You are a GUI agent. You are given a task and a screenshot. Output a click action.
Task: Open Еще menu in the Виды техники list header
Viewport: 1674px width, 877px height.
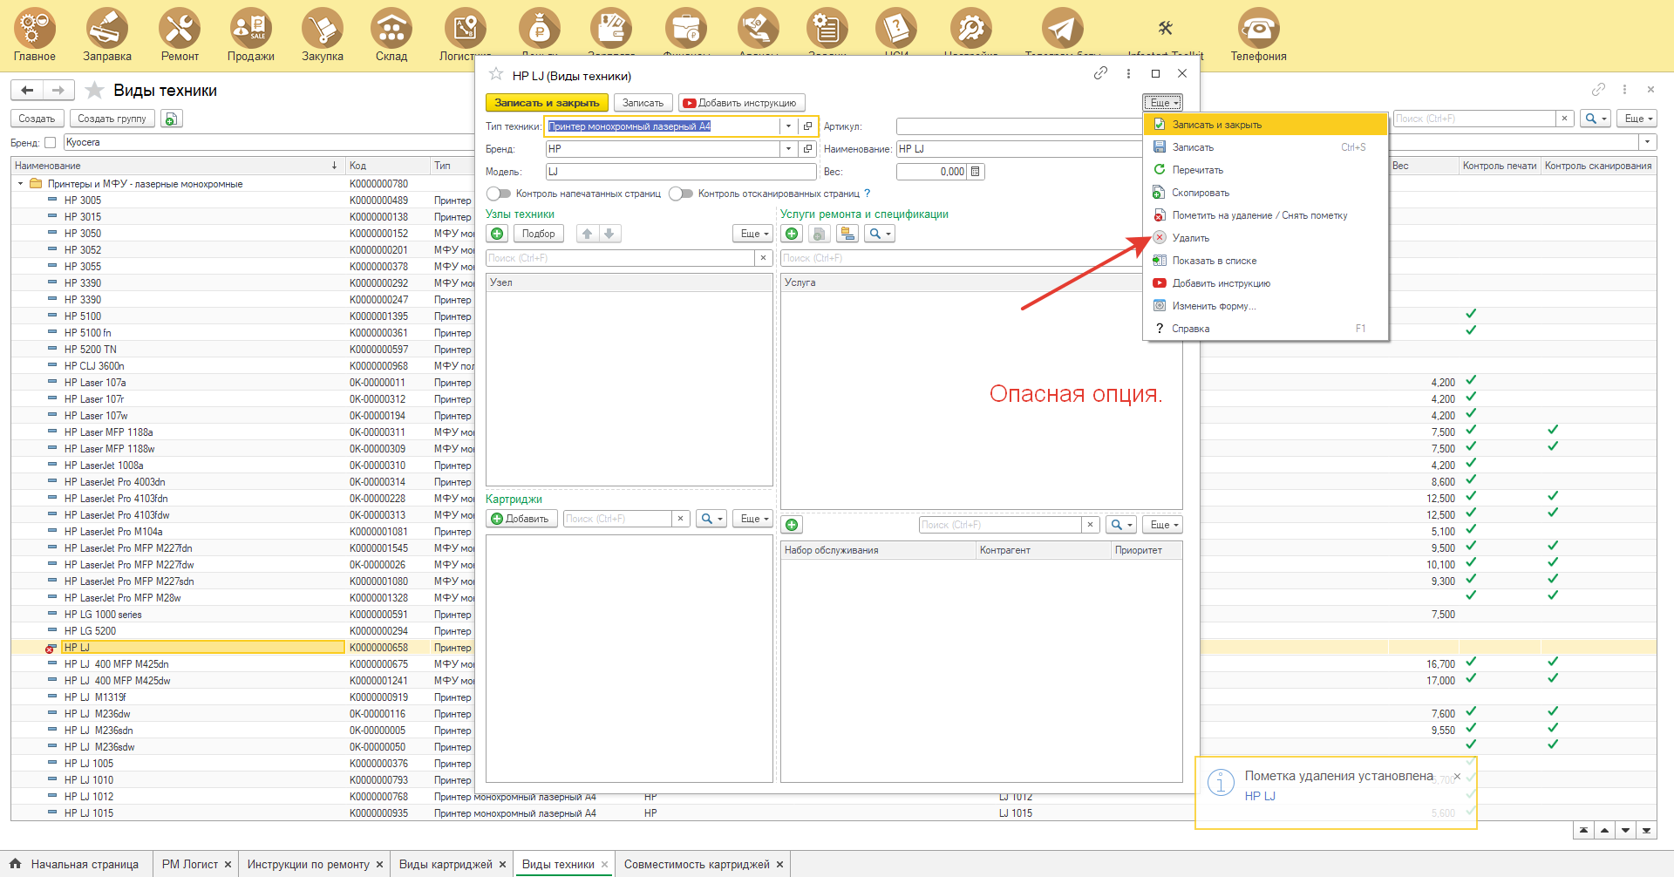[x=1637, y=119]
